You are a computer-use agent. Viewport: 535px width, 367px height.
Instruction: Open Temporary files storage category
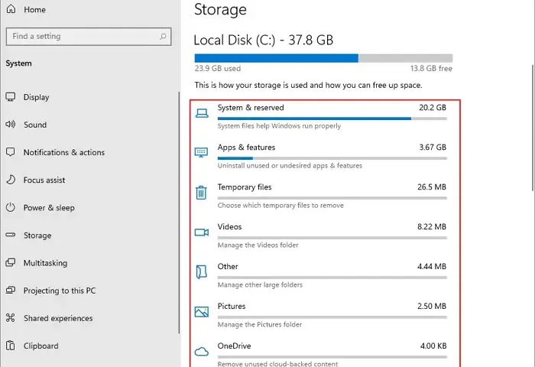click(321, 196)
